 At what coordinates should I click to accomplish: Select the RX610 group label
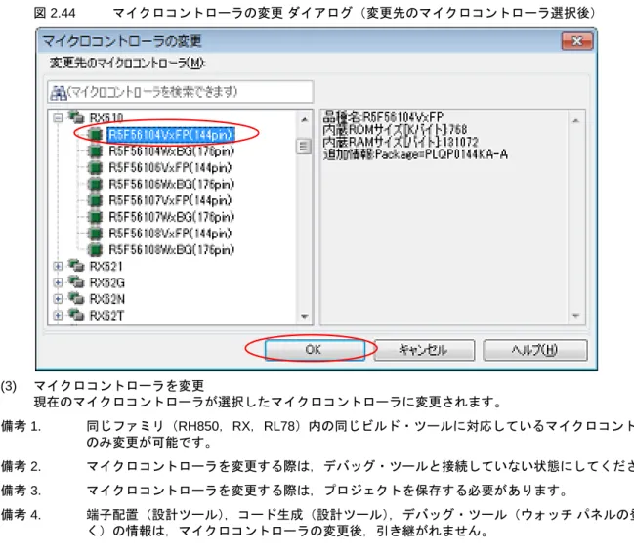pos(106,118)
